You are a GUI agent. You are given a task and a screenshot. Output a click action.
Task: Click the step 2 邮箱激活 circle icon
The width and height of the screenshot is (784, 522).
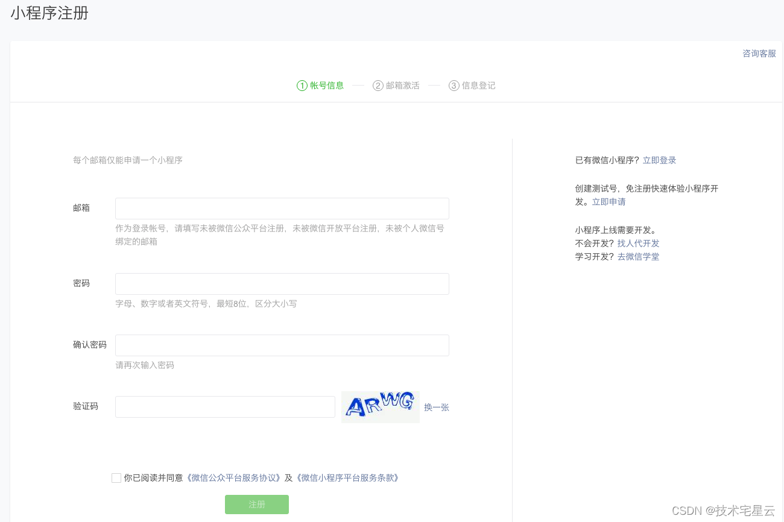[377, 85]
